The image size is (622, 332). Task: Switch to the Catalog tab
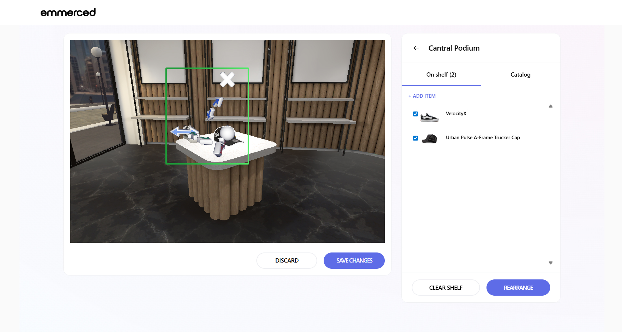click(520, 75)
